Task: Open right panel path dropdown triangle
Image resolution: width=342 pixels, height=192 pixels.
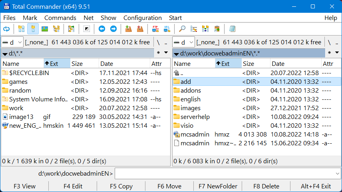Action: [x=176, y=53]
